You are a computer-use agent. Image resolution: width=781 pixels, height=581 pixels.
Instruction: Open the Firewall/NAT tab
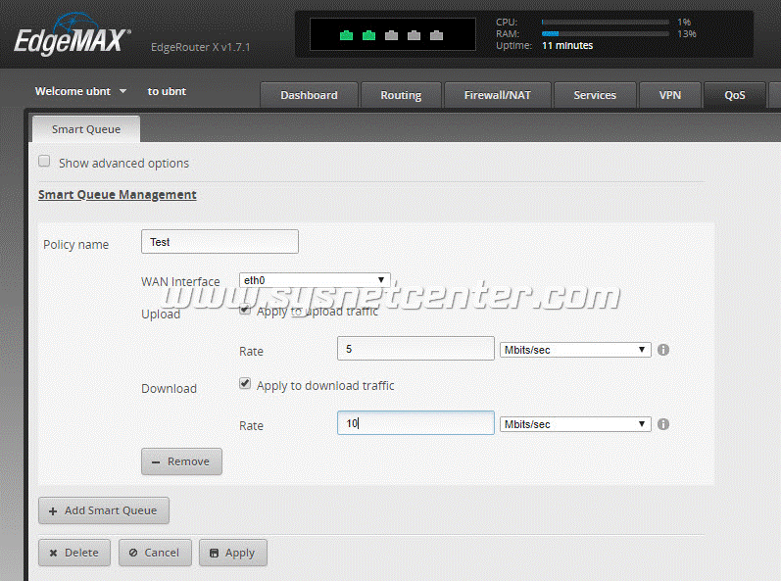pos(497,95)
